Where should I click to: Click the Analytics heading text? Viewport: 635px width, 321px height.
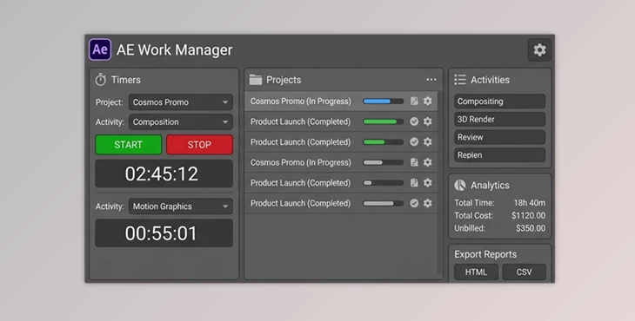pyautogui.click(x=490, y=186)
